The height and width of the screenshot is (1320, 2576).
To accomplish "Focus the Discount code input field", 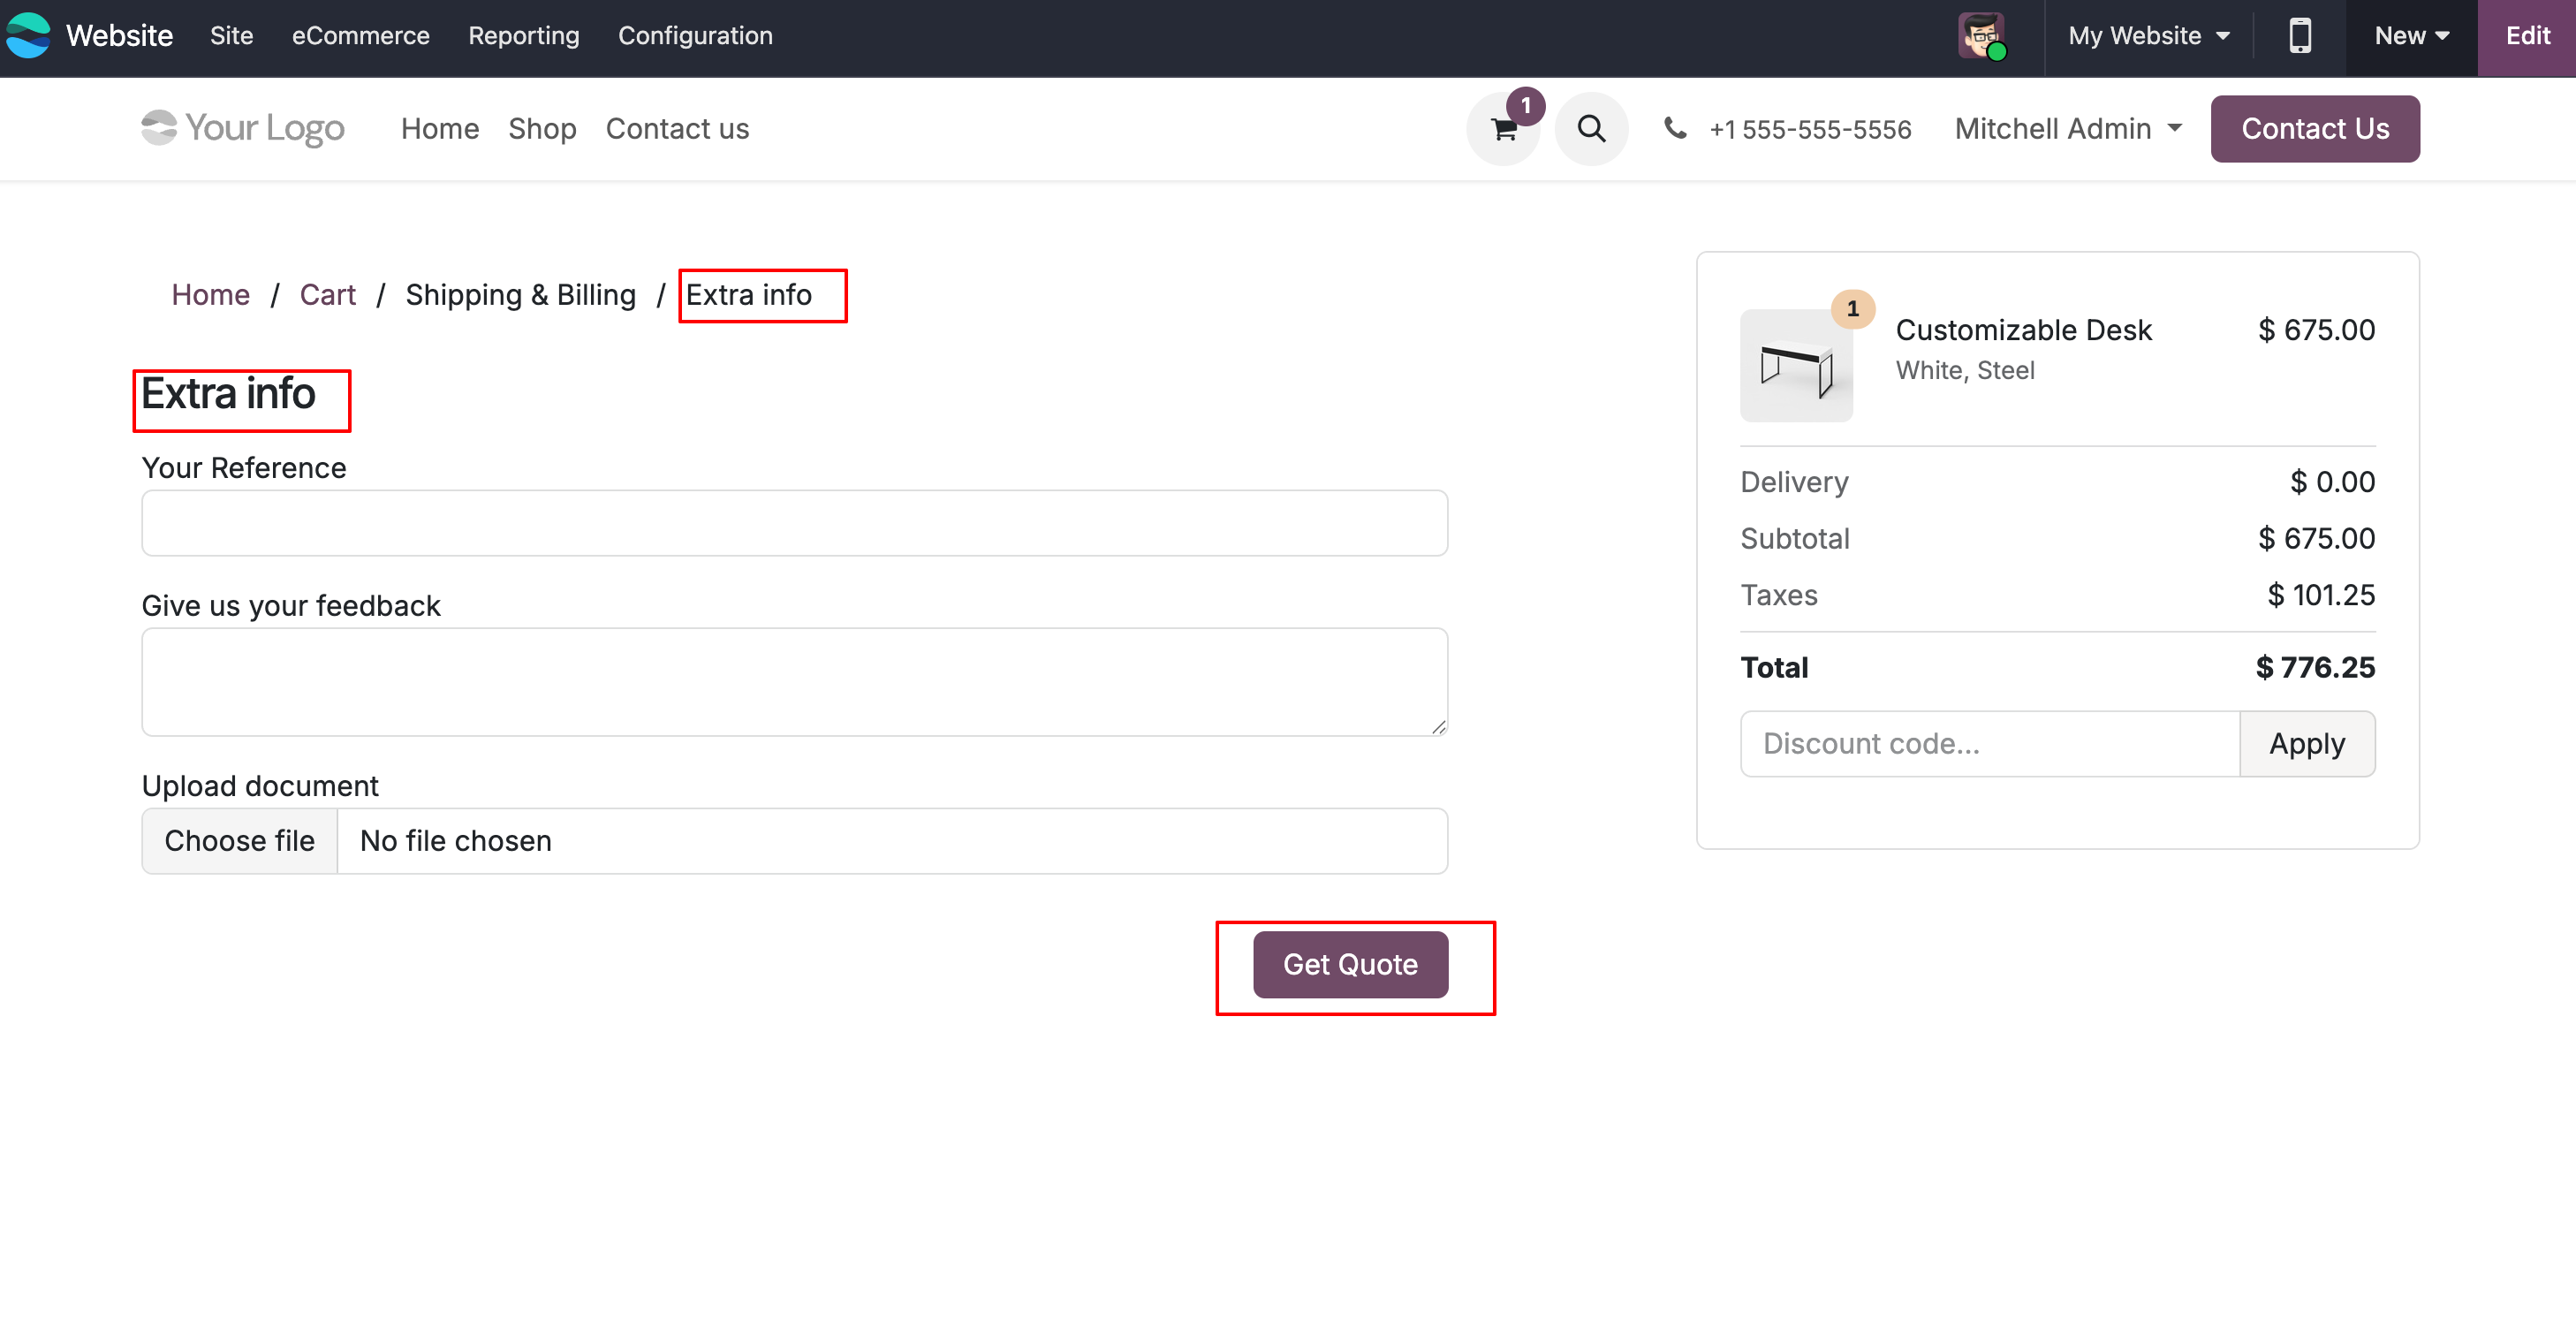I will (x=1990, y=744).
